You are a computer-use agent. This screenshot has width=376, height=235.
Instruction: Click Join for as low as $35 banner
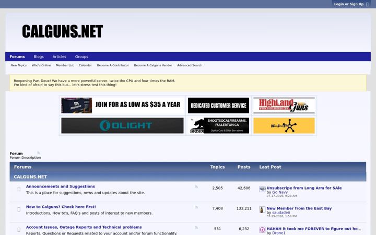point(122,105)
